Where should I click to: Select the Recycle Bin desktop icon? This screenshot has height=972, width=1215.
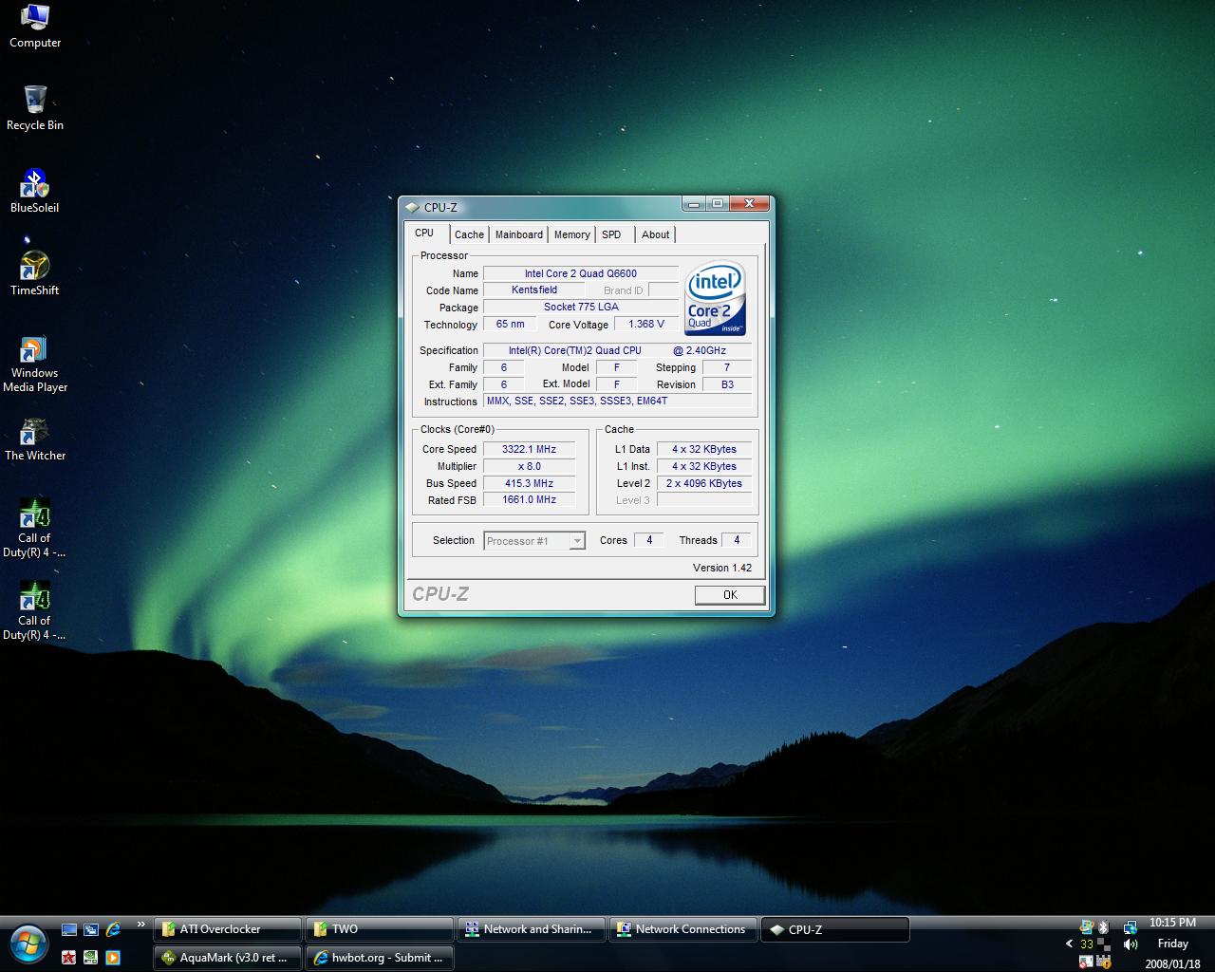[35, 108]
